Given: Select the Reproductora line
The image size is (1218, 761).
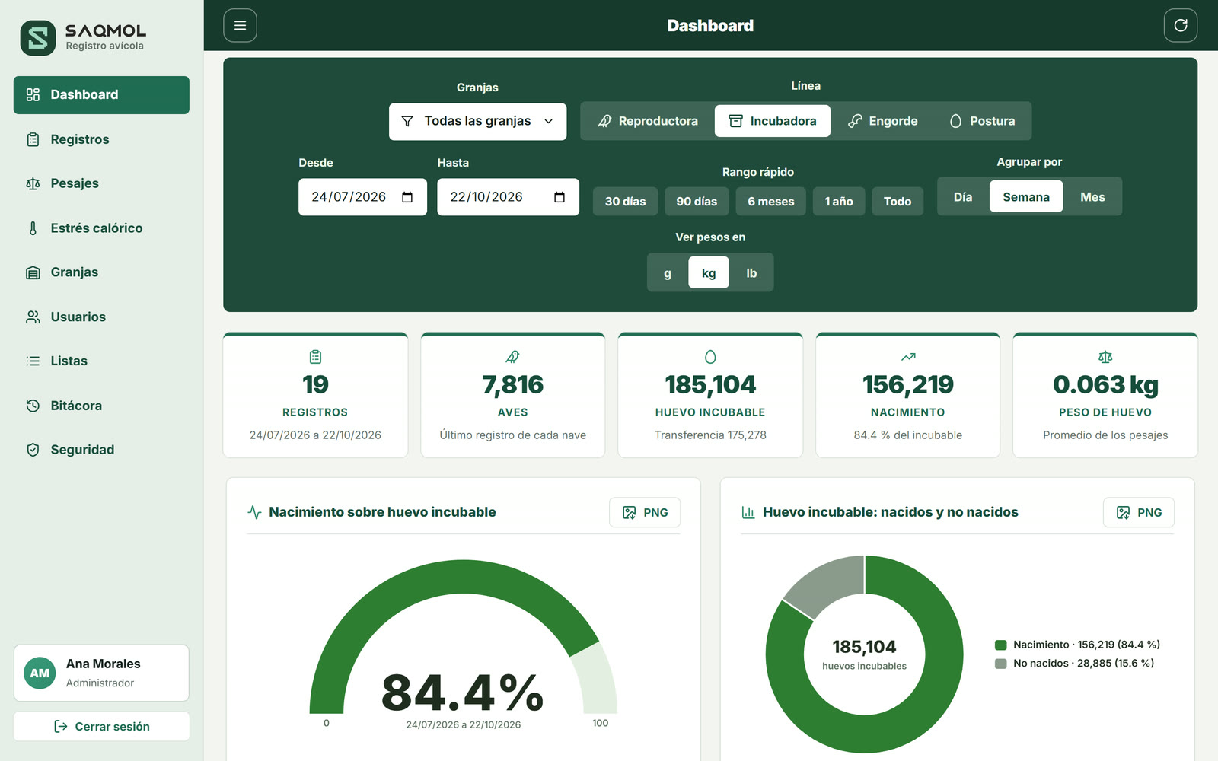Looking at the screenshot, I should pos(648,121).
